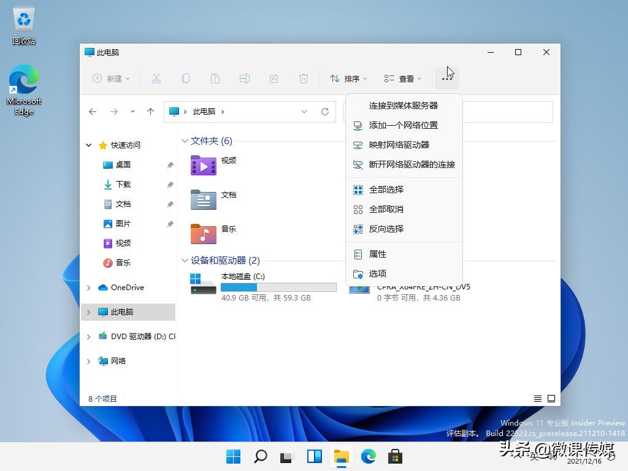Image resolution: width=628 pixels, height=471 pixels.
Task: Expand the OneDrive tree node
Action: coord(89,288)
